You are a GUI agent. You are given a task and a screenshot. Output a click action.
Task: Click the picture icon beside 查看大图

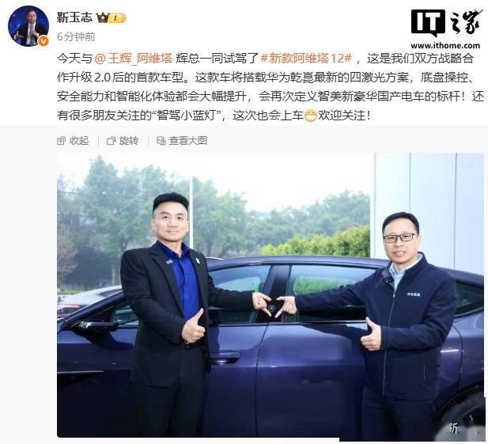161,141
